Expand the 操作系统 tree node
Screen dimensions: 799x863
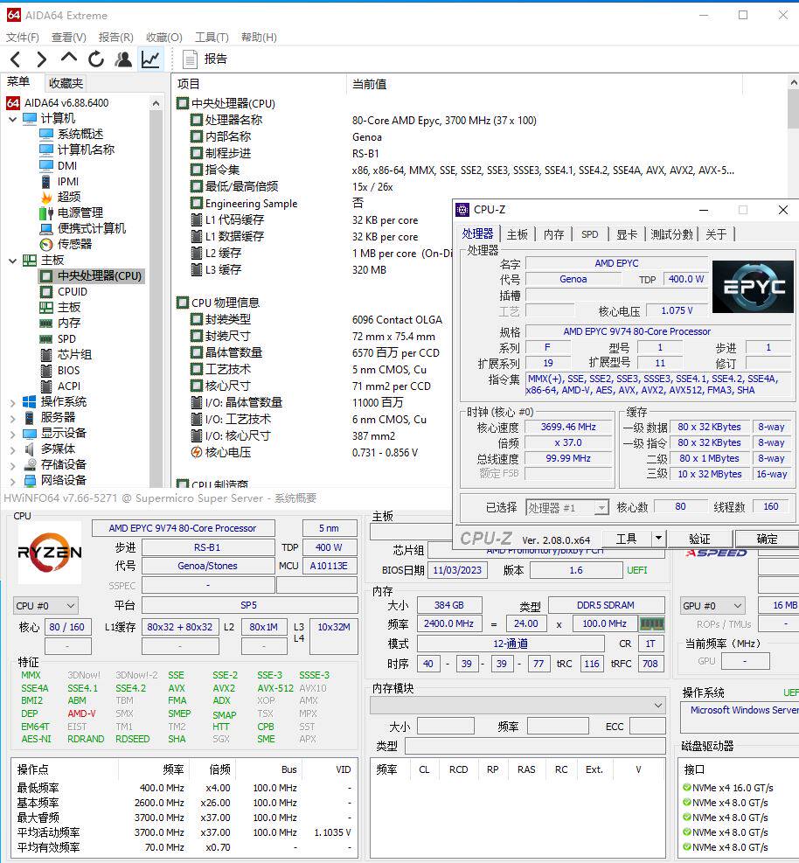tap(12, 403)
